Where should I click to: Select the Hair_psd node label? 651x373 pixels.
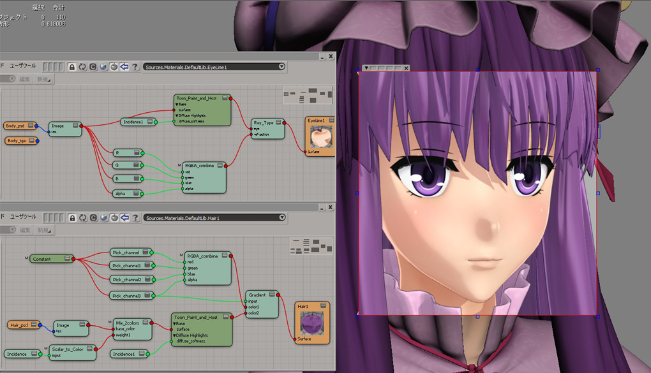[x=19, y=325]
